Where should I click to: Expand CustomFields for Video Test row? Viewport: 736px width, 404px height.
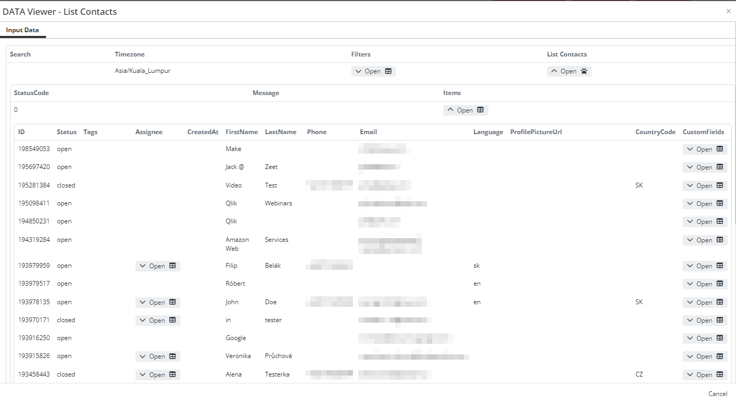coord(690,186)
